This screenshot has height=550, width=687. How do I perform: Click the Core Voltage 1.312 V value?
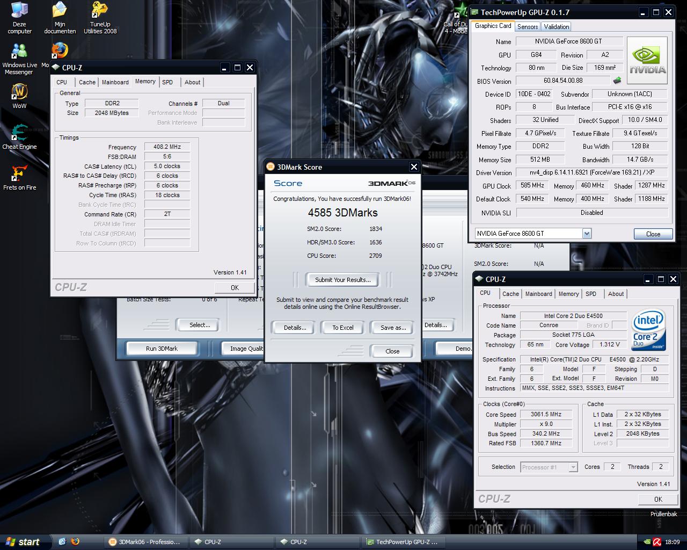click(x=610, y=345)
